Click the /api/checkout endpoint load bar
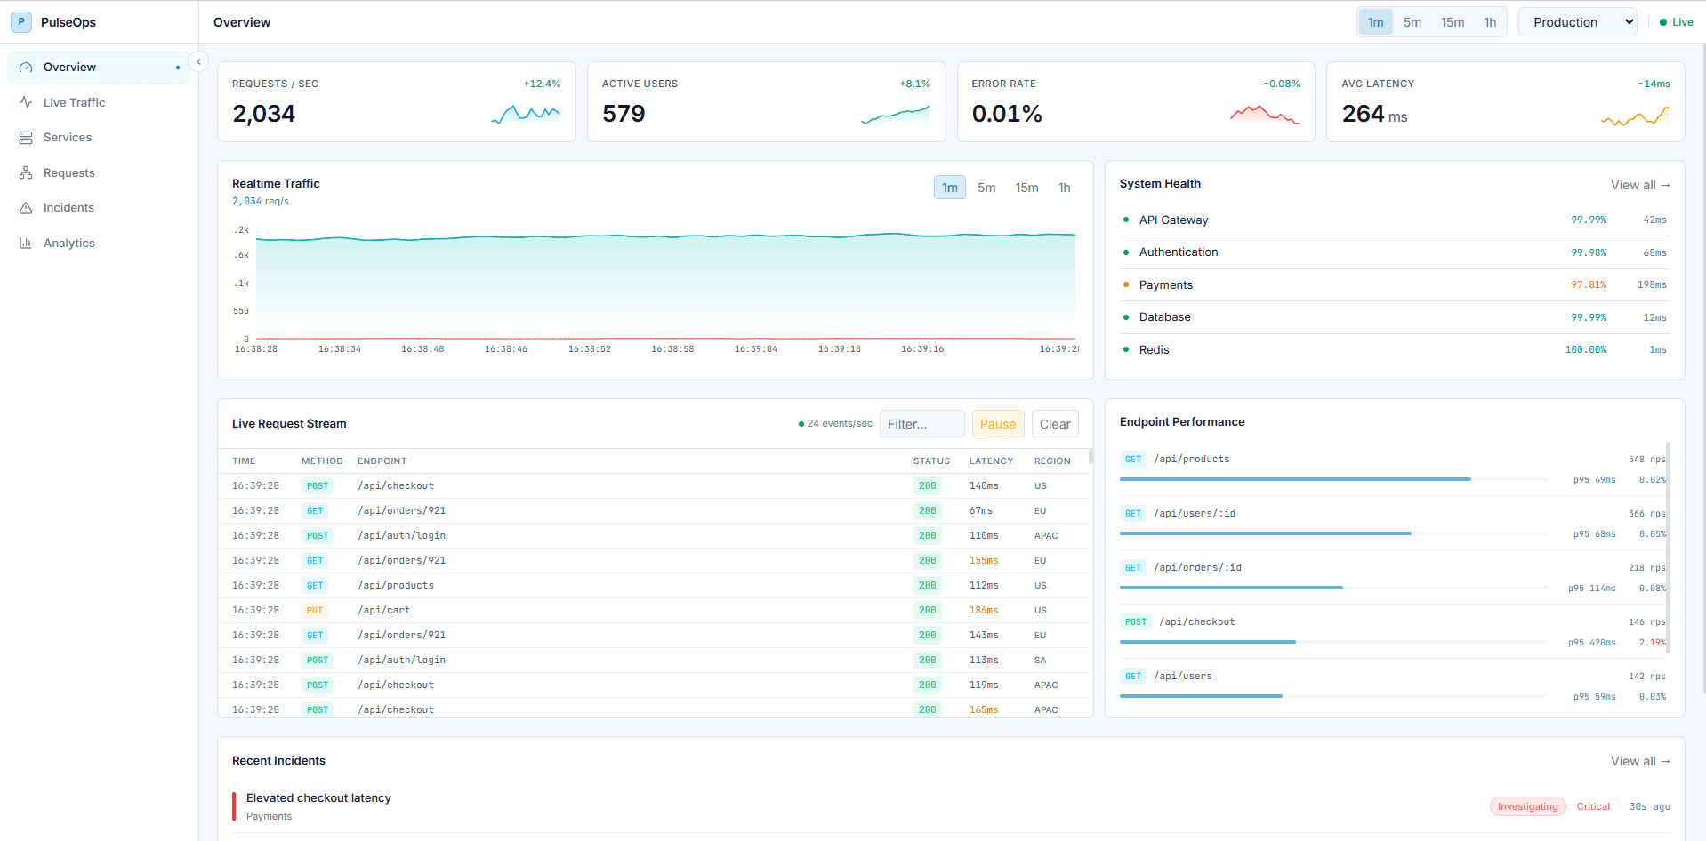This screenshot has width=1706, height=841. 1334,642
